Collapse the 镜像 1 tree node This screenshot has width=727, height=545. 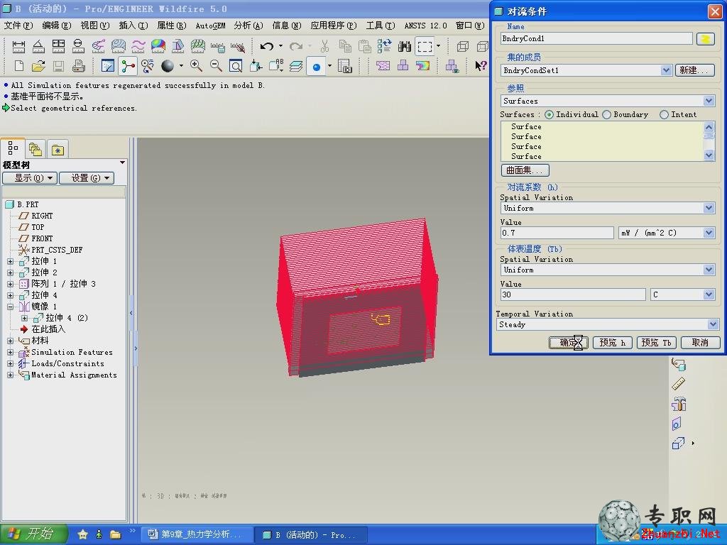point(10,307)
